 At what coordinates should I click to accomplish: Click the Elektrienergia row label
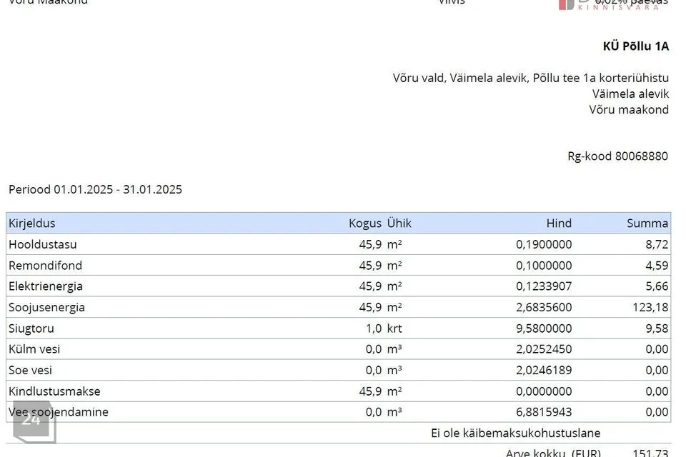point(46,286)
